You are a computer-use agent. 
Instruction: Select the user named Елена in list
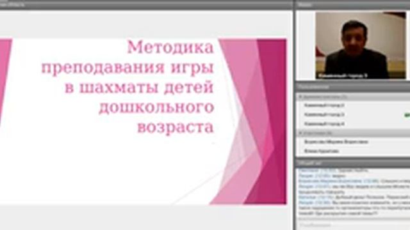322,151
